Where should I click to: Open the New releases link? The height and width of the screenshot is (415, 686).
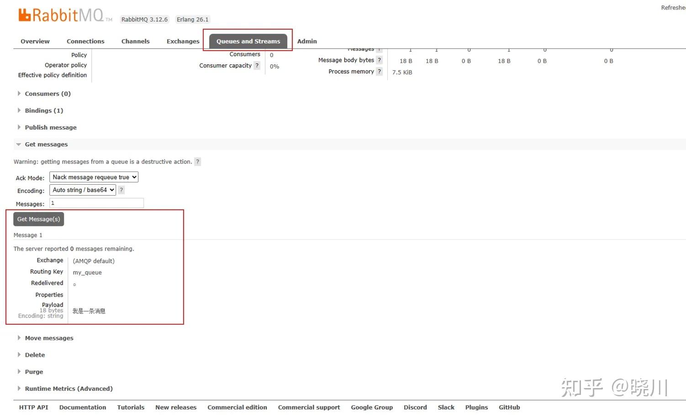coord(176,408)
